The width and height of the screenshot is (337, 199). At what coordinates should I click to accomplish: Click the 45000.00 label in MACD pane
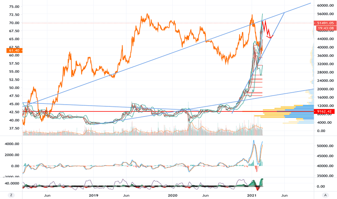[x=325, y=156]
